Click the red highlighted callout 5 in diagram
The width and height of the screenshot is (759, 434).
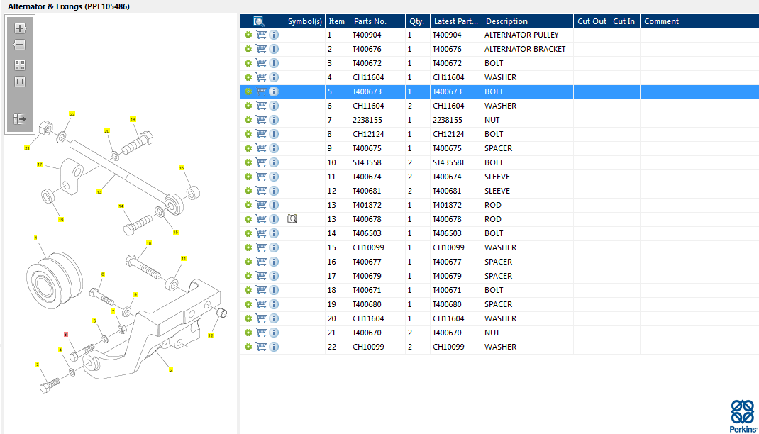tap(66, 334)
